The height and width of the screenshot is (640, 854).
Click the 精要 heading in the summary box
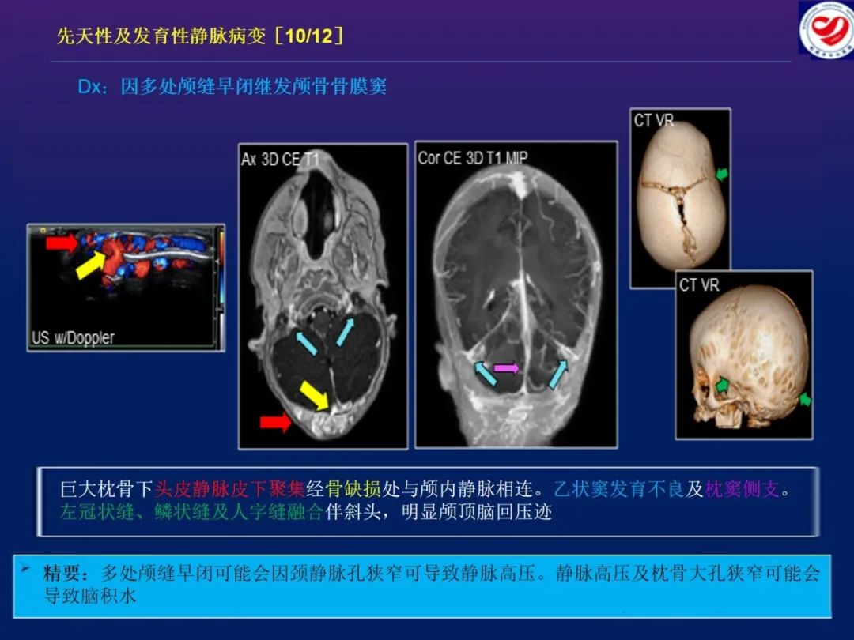pyautogui.click(x=66, y=573)
